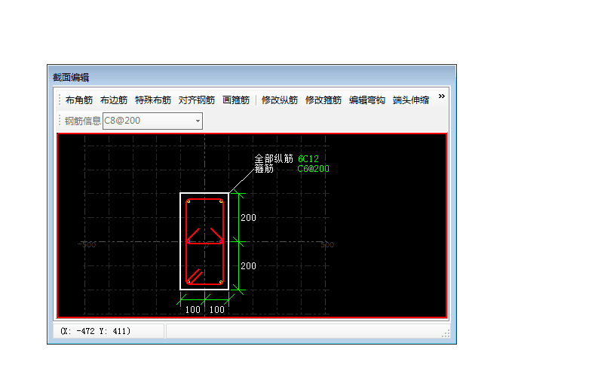Select the 端头伸缩 tool
Image resolution: width=604 pixels, height=371 pixels.
411,100
